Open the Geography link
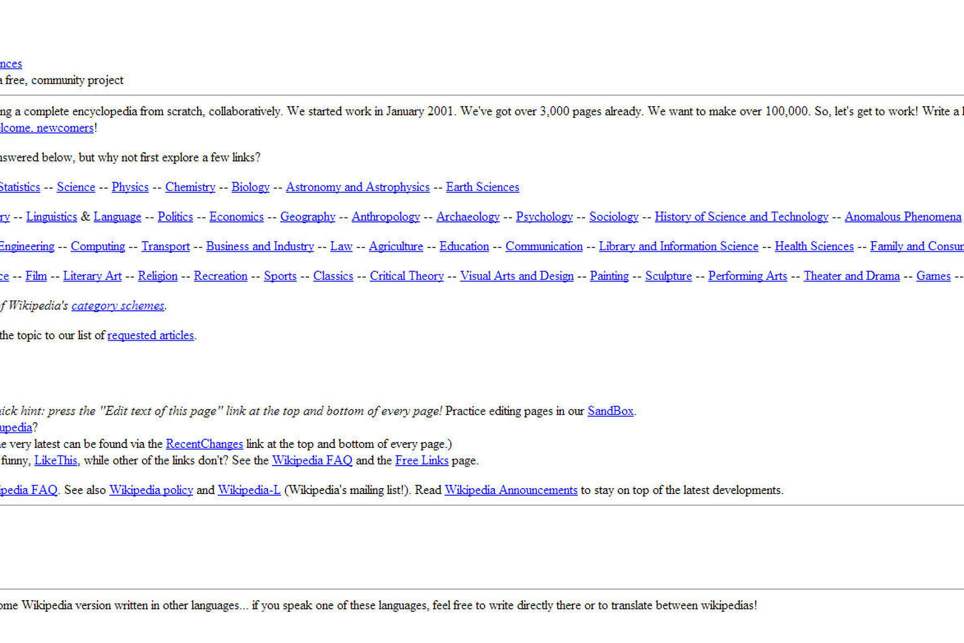The image size is (964, 643). [308, 216]
